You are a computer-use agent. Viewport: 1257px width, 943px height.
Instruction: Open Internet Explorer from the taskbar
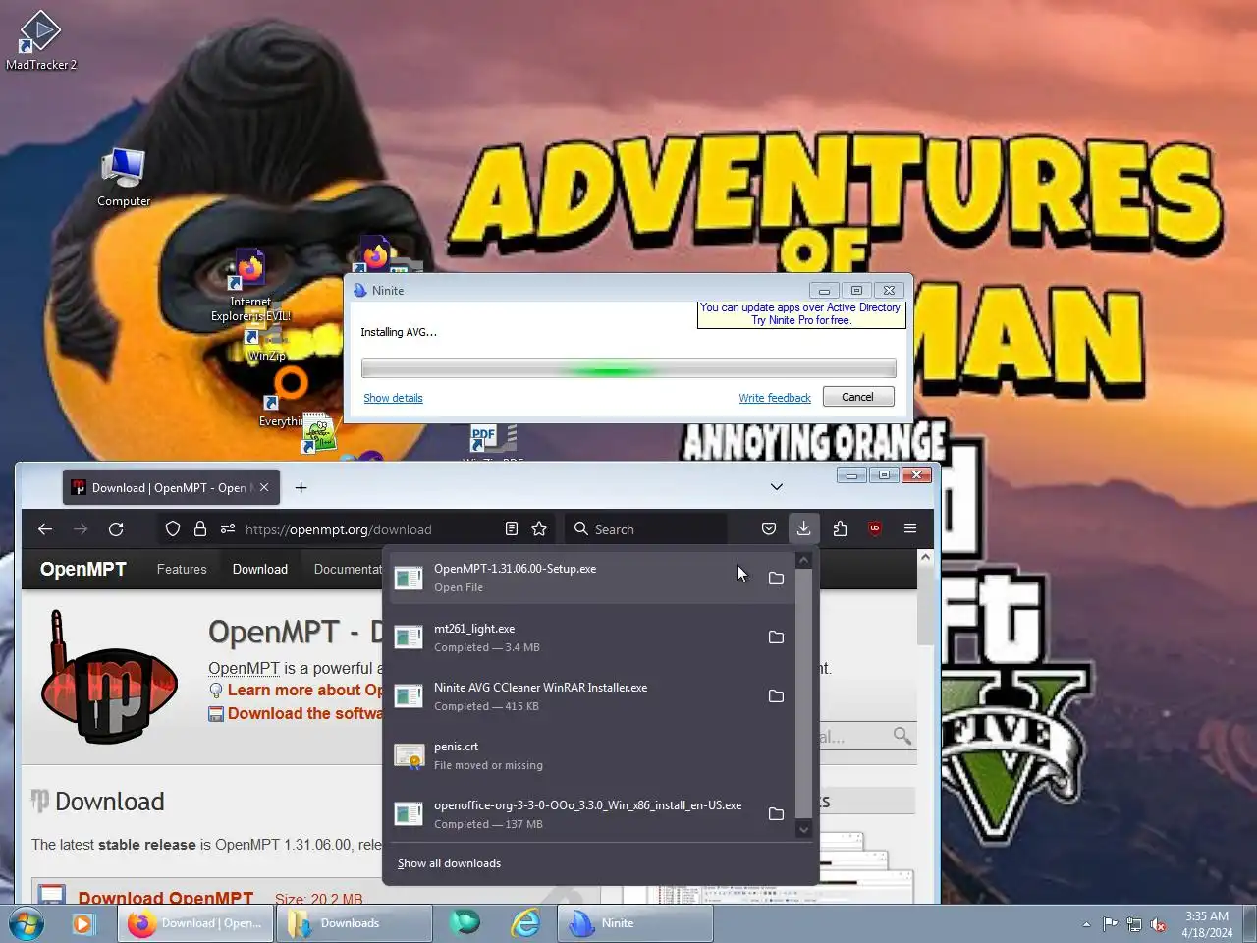tap(526, 923)
